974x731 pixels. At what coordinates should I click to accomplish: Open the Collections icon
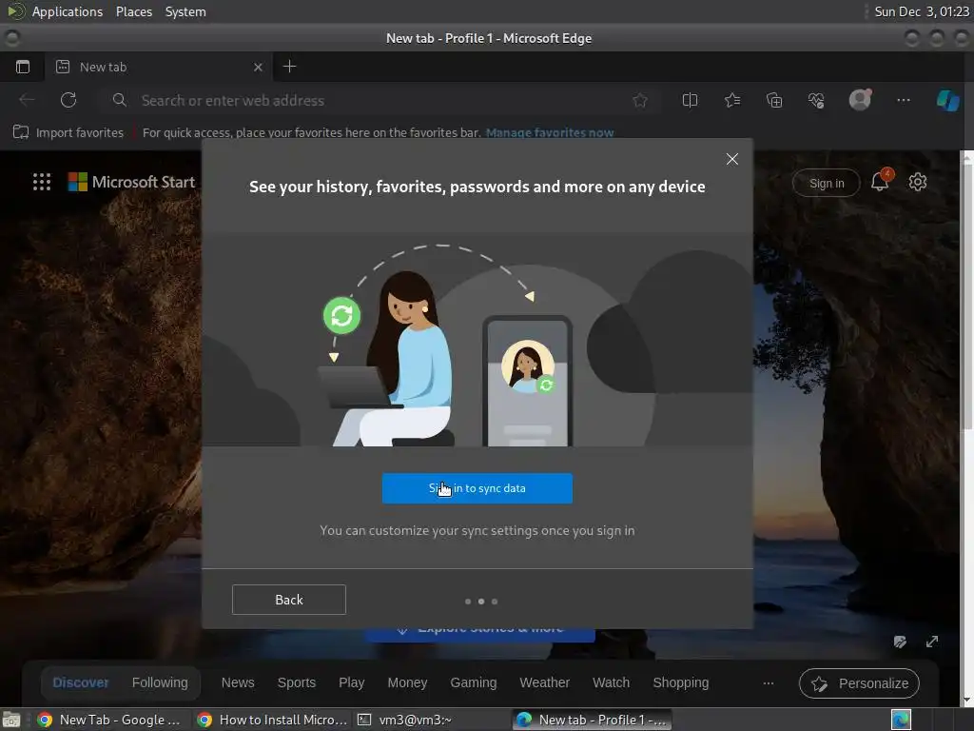point(774,100)
